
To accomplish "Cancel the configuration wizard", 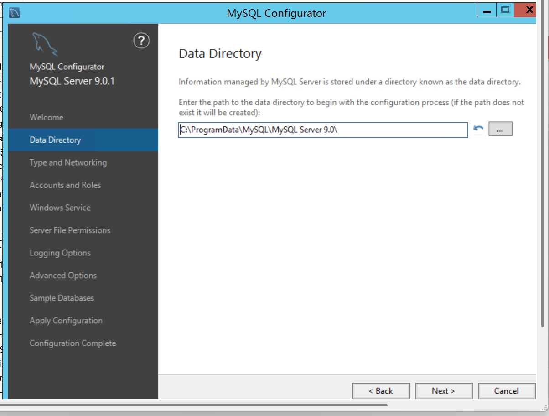I will click(x=506, y=391).
